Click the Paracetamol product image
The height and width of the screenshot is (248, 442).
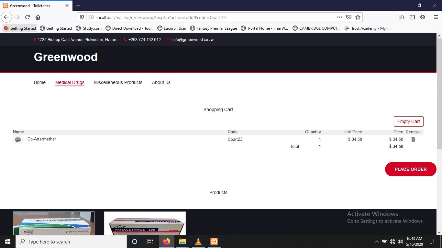145,223
